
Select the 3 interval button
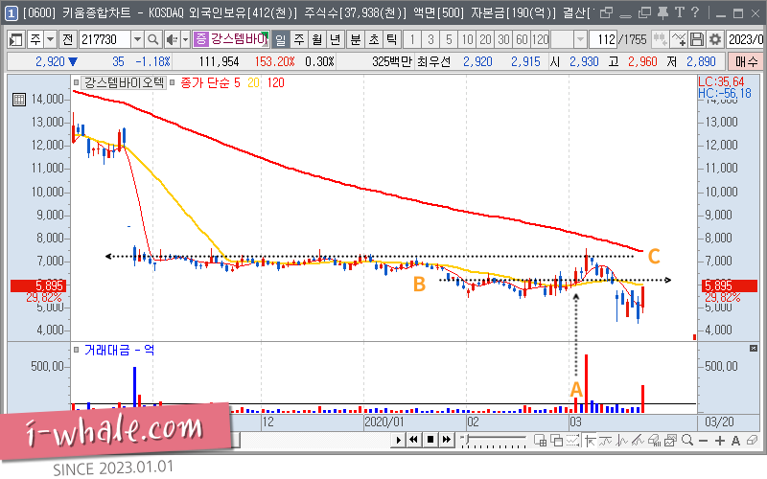(x=430, y=39)
